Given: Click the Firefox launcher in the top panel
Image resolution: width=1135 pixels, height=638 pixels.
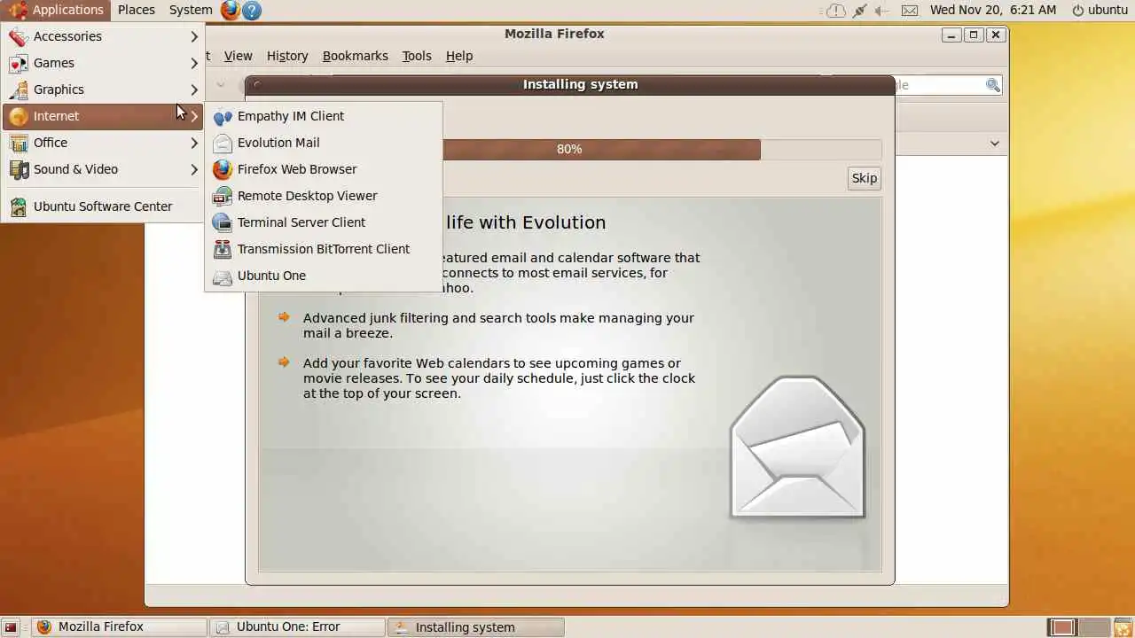Looking at the screenshot, I should [x=231, y=10].
